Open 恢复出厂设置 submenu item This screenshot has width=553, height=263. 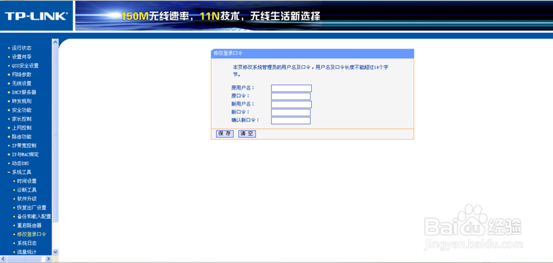(32, 208)
